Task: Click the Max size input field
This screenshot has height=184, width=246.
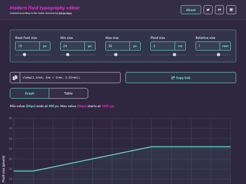Action: 118,46
